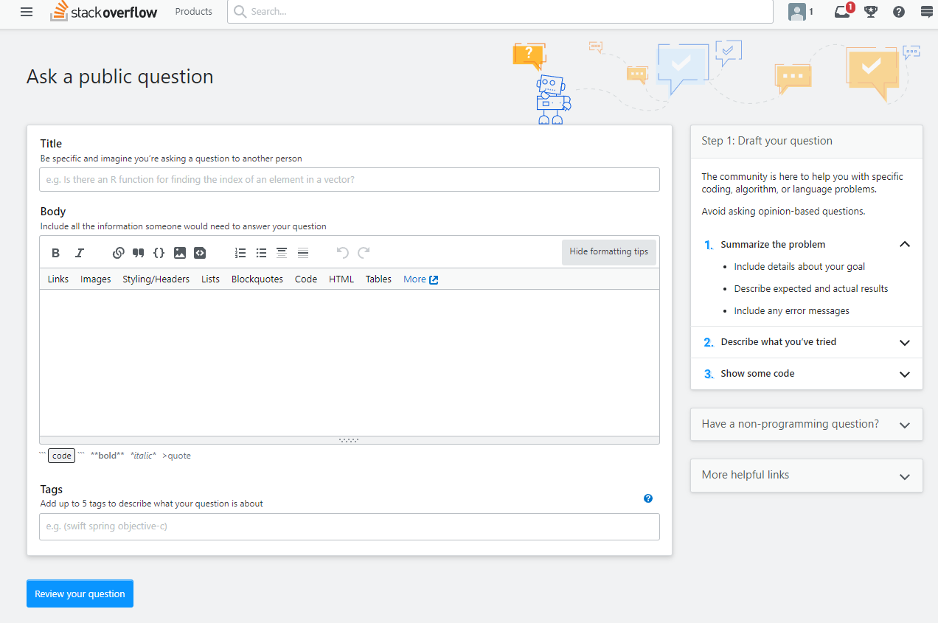Insert a runnable code snippet icon

point(200,253)
